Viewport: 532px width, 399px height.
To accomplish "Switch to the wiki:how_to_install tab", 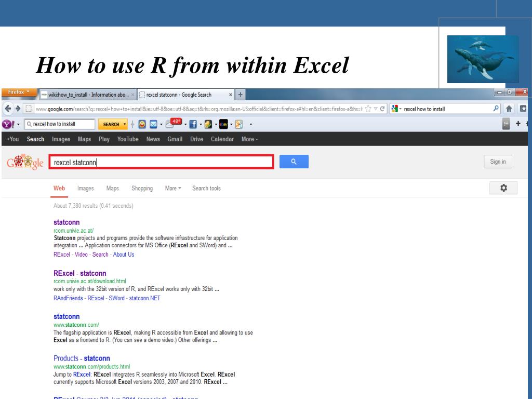I will tap(88, 95).
